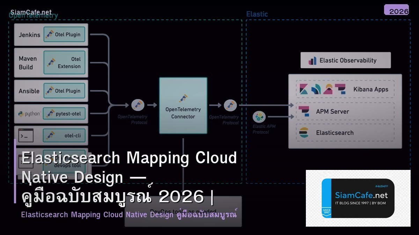Click the #46B4FF color code swatch
Screen dimensions: 419x235
click(381, 187)
